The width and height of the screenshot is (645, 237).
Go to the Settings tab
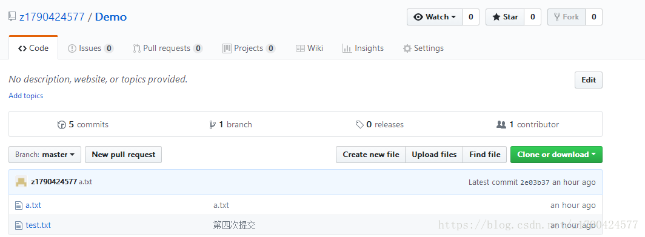tap(423, 48)
